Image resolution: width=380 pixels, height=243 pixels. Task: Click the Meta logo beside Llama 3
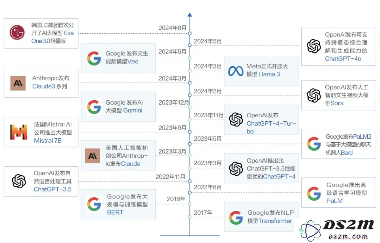coord(235,71)
